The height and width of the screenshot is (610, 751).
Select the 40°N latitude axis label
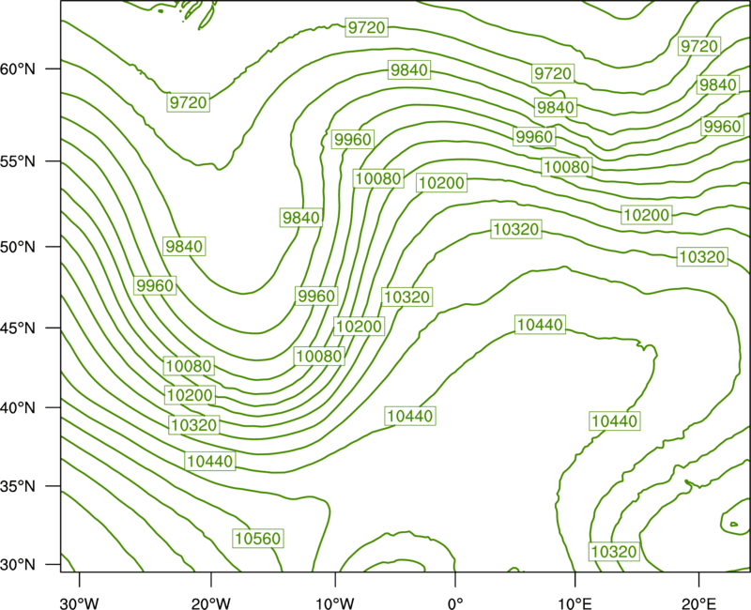click(18, 408)
